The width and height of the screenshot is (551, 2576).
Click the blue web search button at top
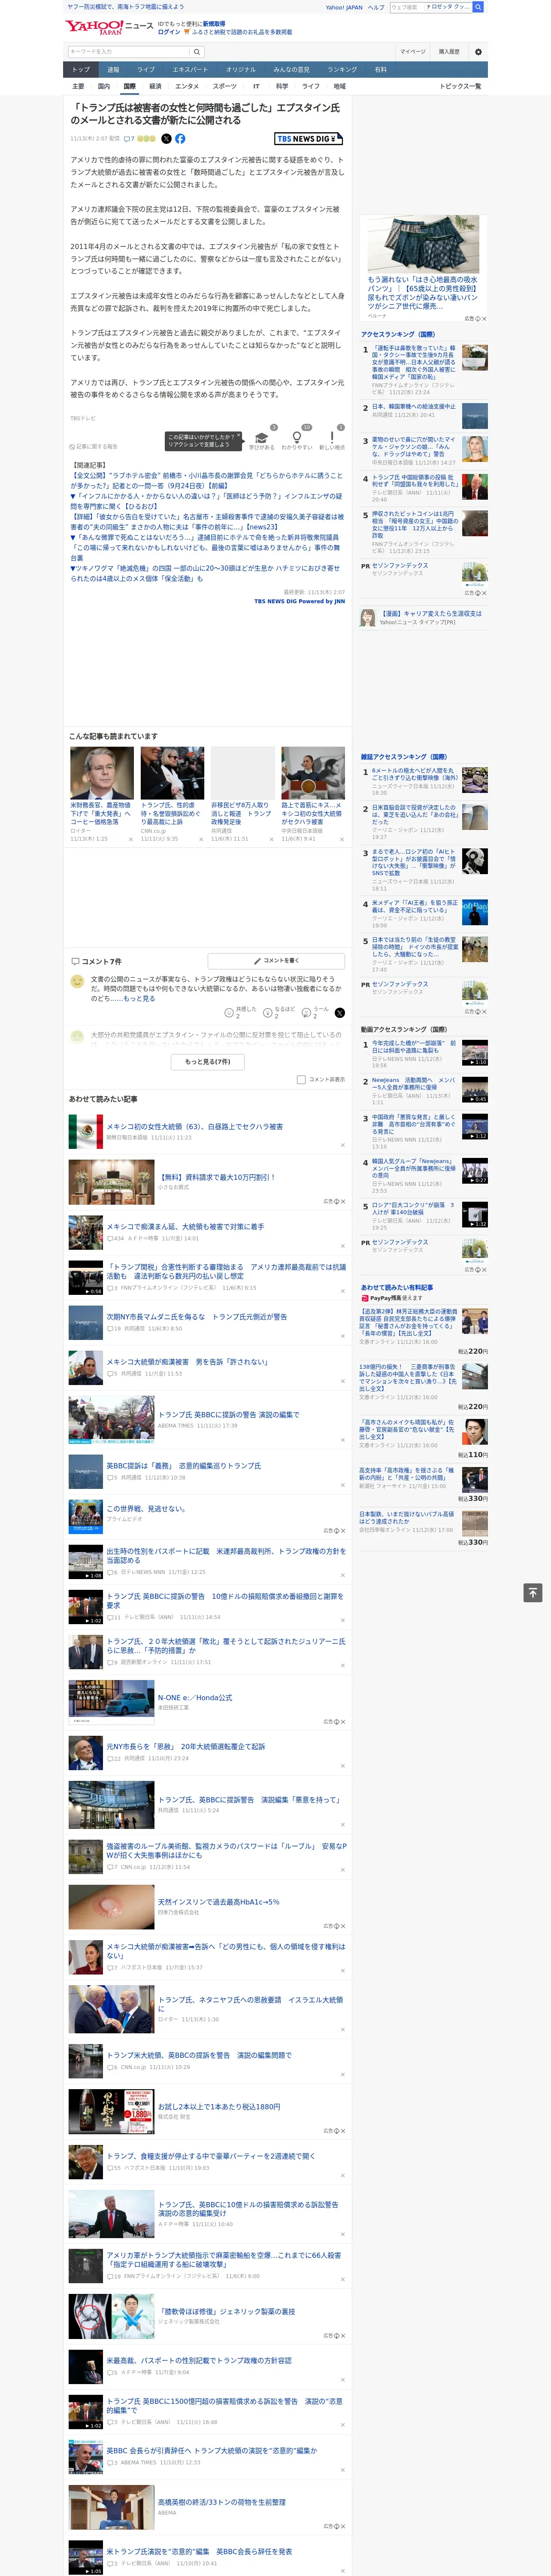(478, 7)
